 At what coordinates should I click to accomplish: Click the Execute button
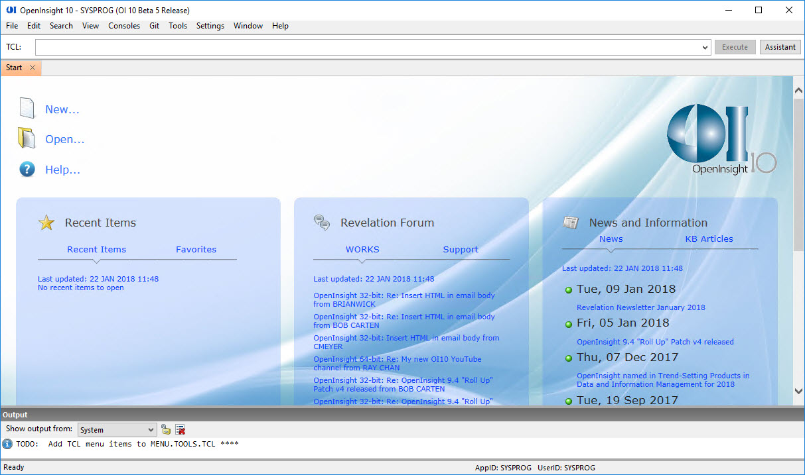[x=735, y=47]
